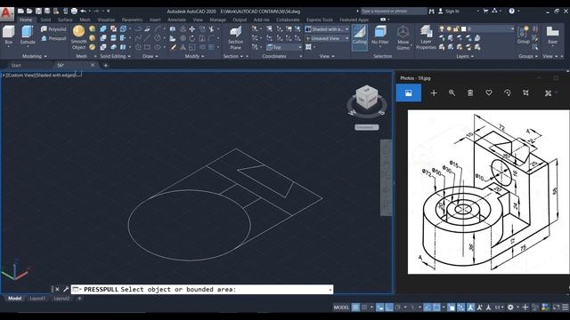Open the Solid ribbon tab

[x=45, y=20]
